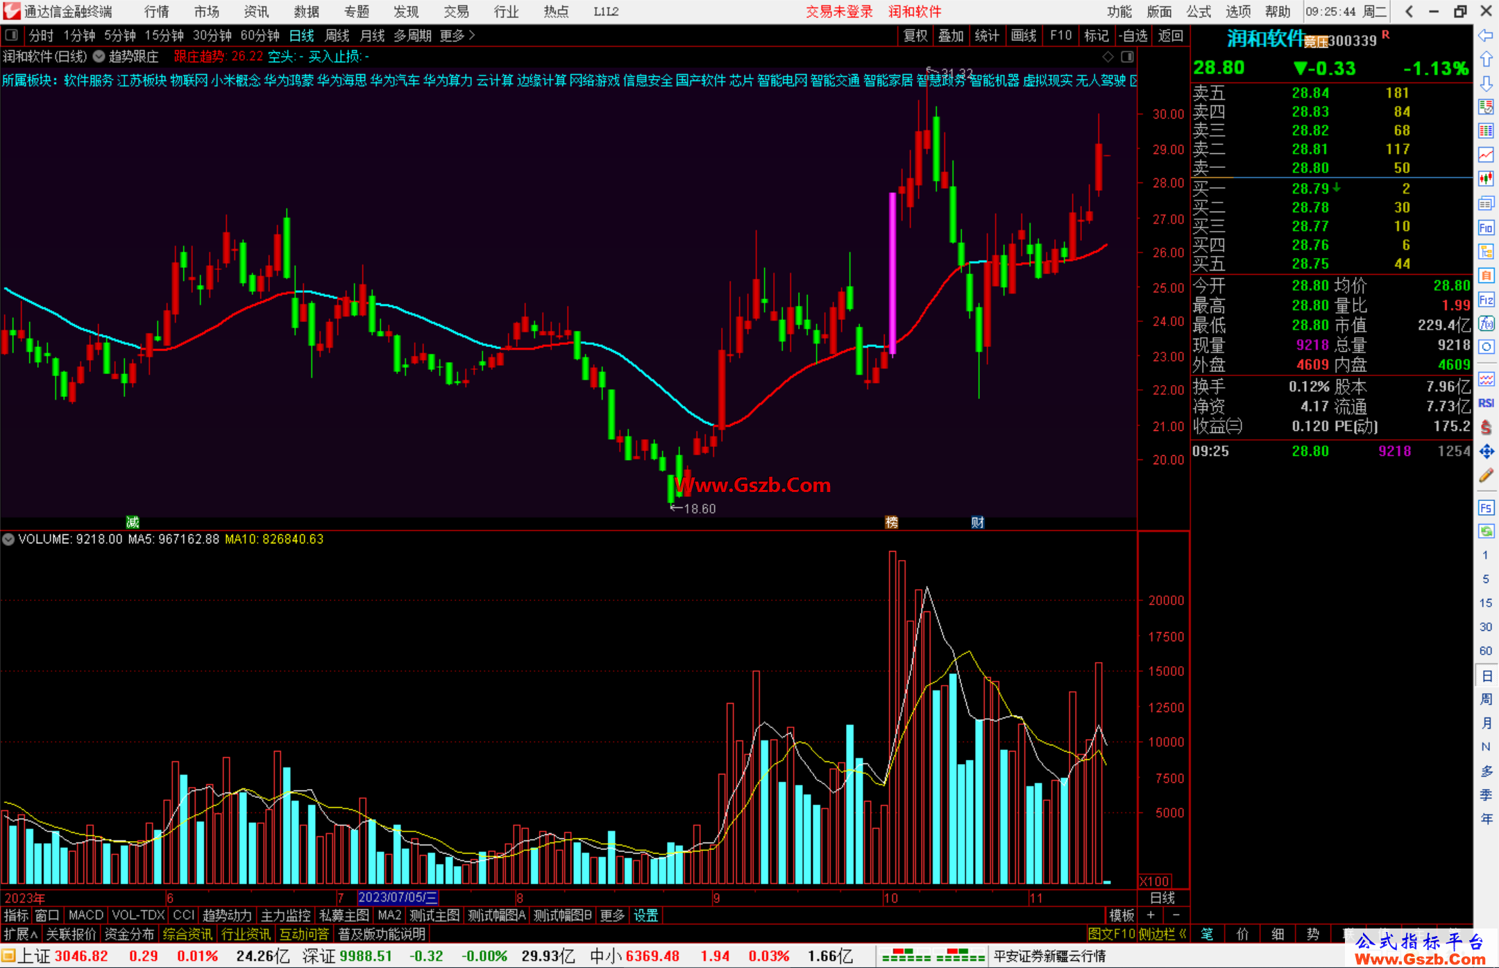
Task: Click the up arrow previous stock icon
Action: point(1486,59)
